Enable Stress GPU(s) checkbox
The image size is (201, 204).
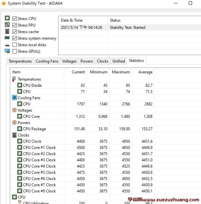pos(14,51)
